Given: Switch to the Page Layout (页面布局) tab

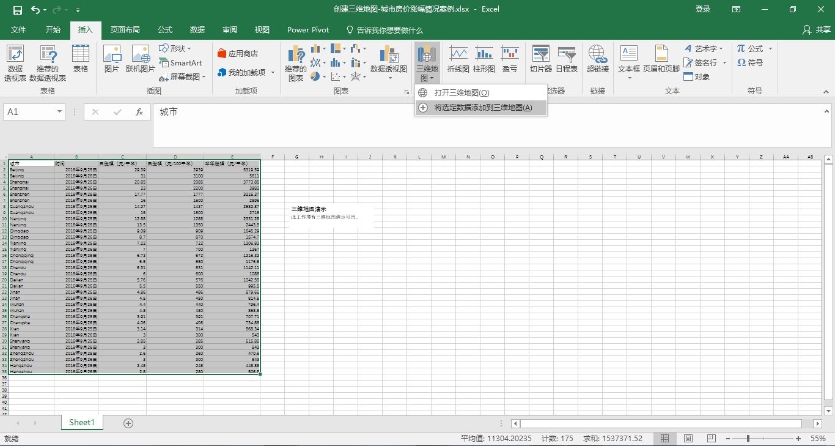Looking at the screenshot, I should coord(125,29).
